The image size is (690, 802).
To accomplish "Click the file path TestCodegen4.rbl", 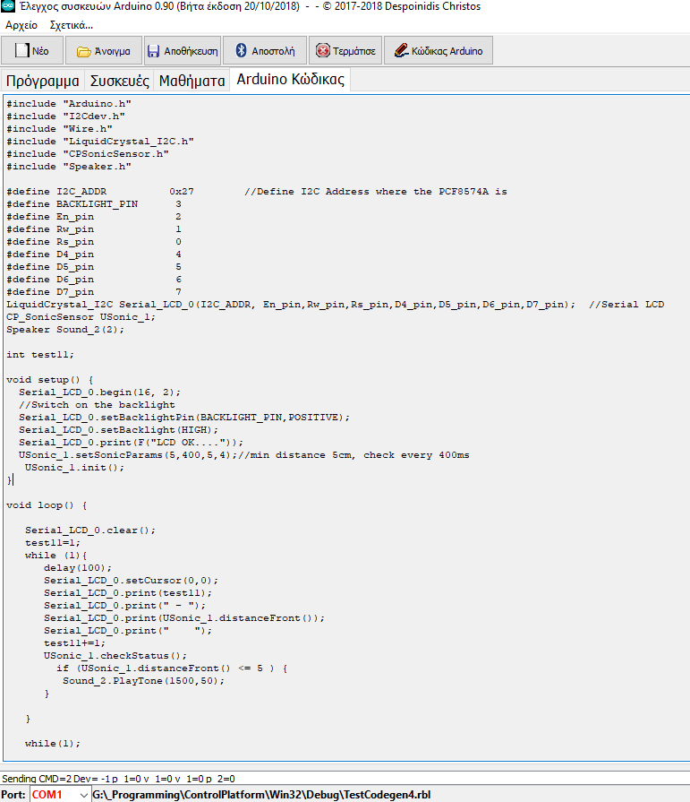I will (261, 795).
